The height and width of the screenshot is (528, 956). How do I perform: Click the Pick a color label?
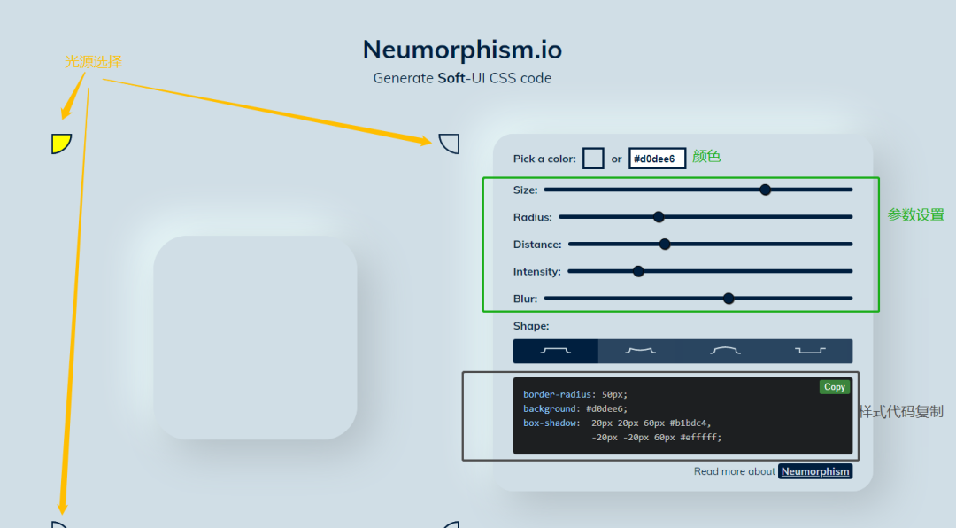click(544, 159)
